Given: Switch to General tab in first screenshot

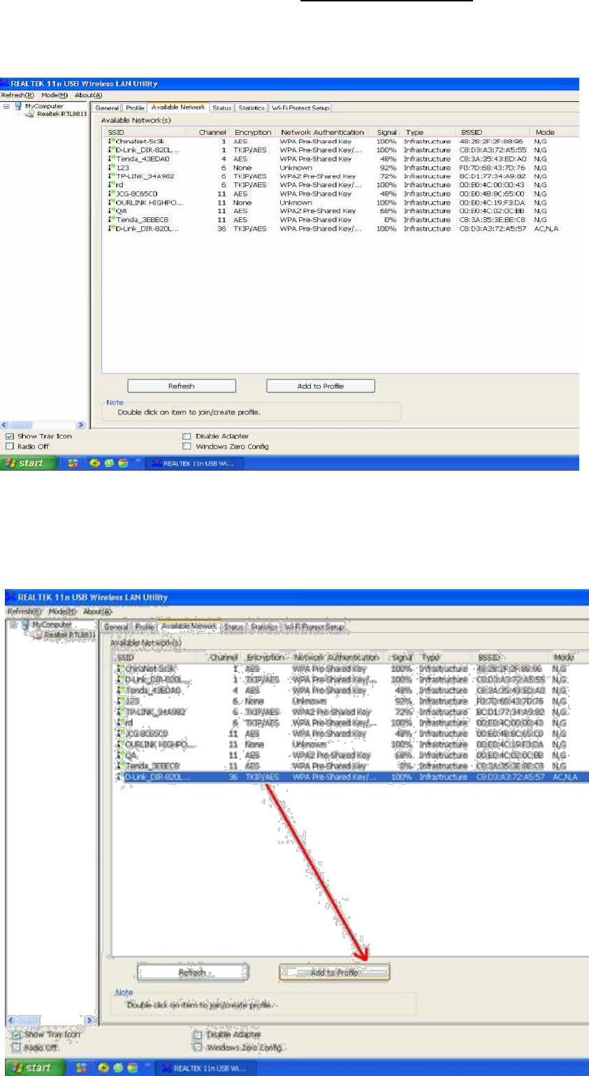Looking at the screenshot, I should [x=108, y=108].
